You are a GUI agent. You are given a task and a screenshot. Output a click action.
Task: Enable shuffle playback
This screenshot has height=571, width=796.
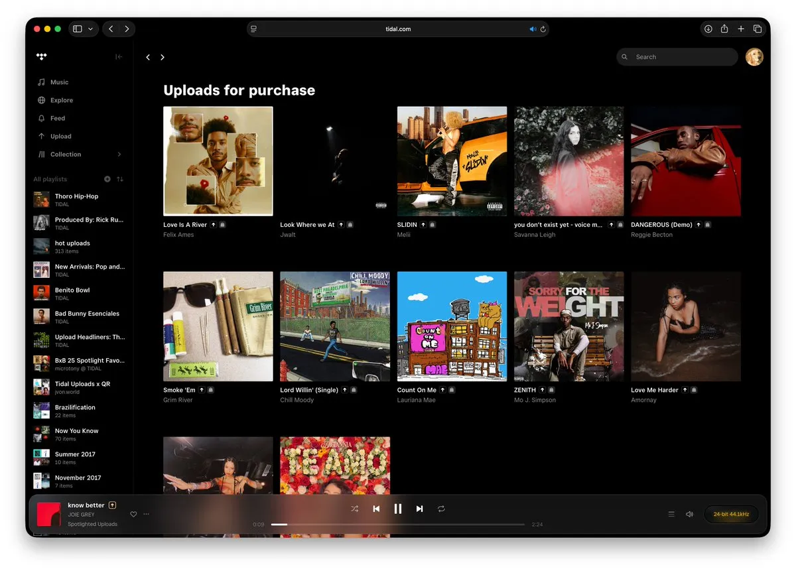(355, 509)
